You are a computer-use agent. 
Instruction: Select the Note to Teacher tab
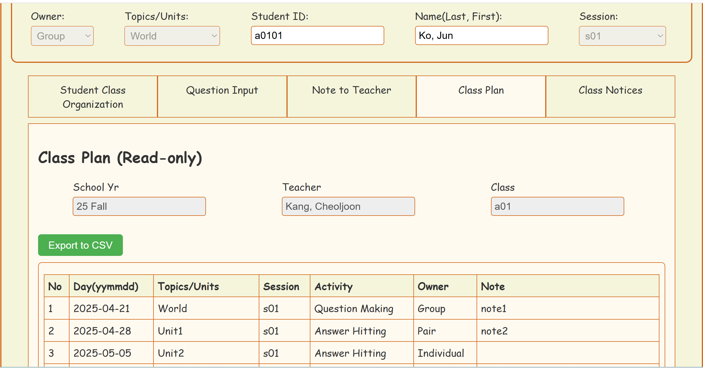pos(351,97)
